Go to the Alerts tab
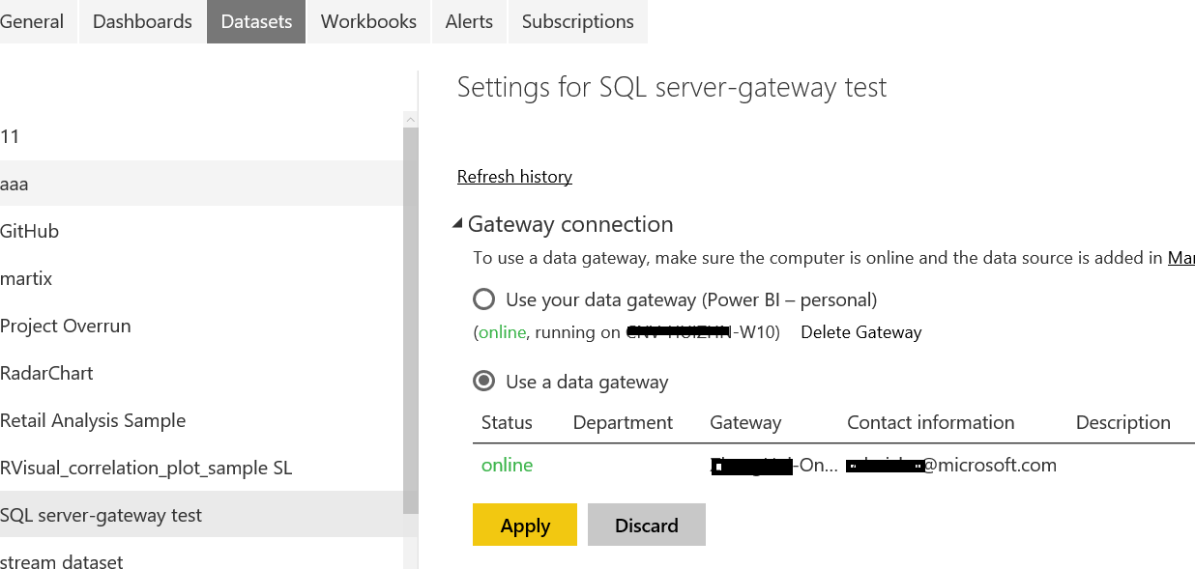1195x569 pixels. coord(469,21)
